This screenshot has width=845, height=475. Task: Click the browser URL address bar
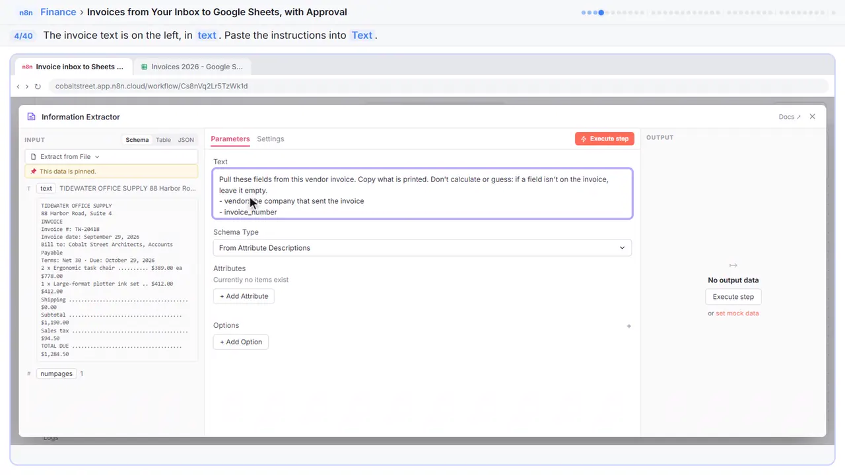(x=438, y=86)
